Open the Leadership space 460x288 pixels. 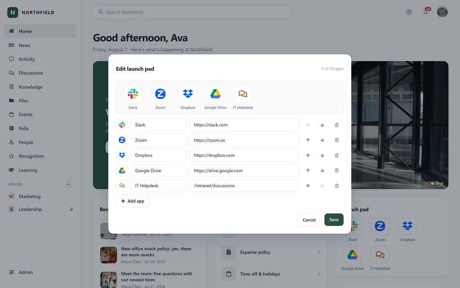[41, 209]
